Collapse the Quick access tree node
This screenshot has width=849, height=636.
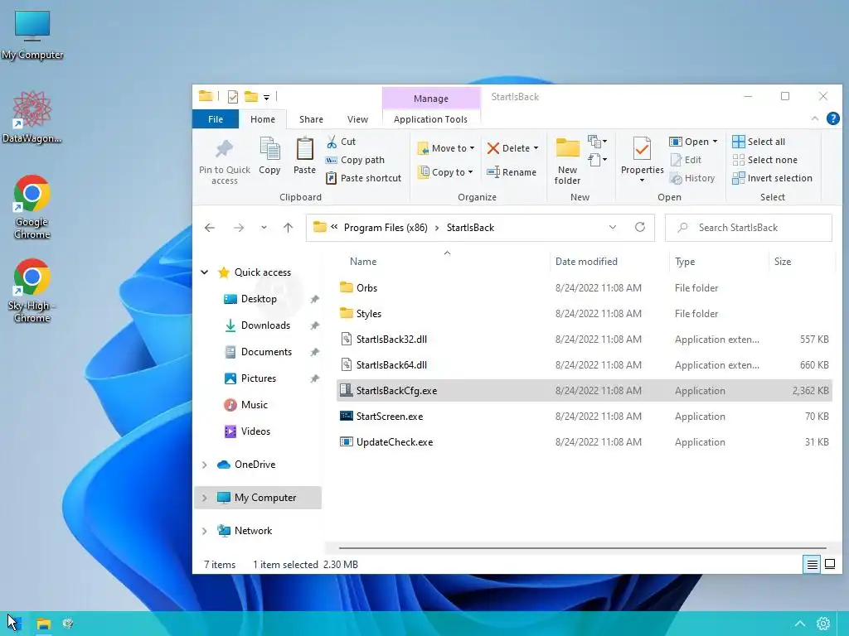tap(205, 272)
